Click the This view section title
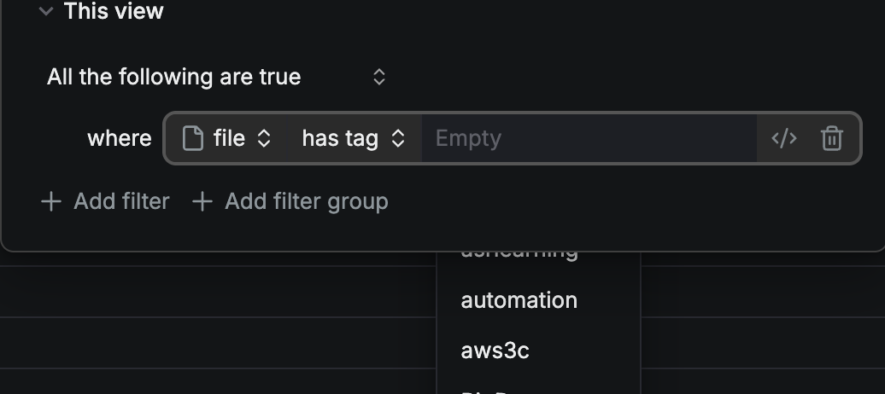This screenshot has height=394, width=885. [113, 11]
